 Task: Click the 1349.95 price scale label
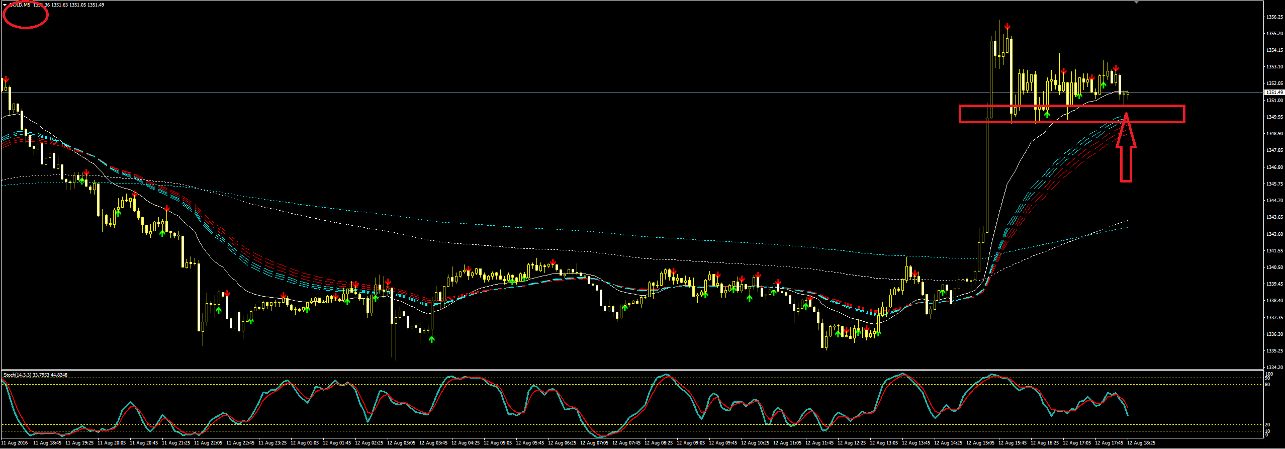[x=1274, y=117]
